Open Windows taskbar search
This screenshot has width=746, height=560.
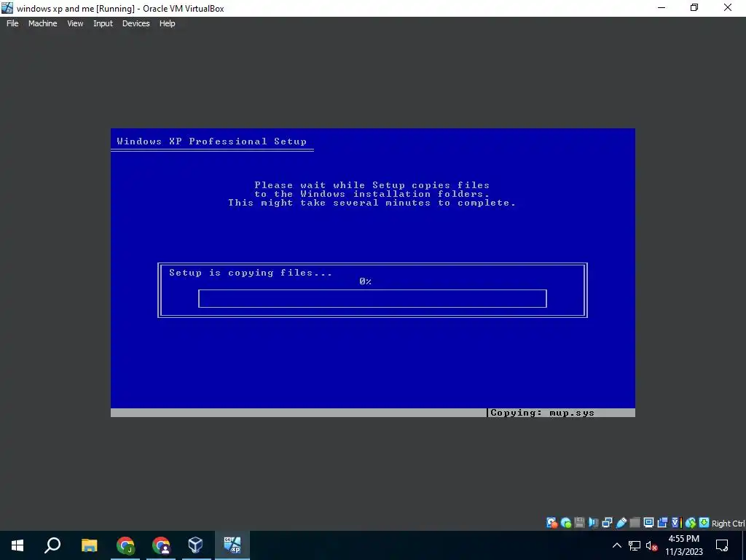[x=52, y=545]
